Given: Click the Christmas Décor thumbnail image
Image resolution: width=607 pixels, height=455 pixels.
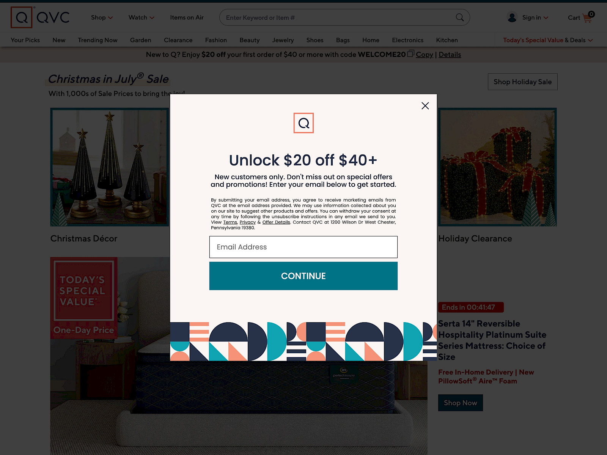Looking at the screenshot, I should click(110, 167).
